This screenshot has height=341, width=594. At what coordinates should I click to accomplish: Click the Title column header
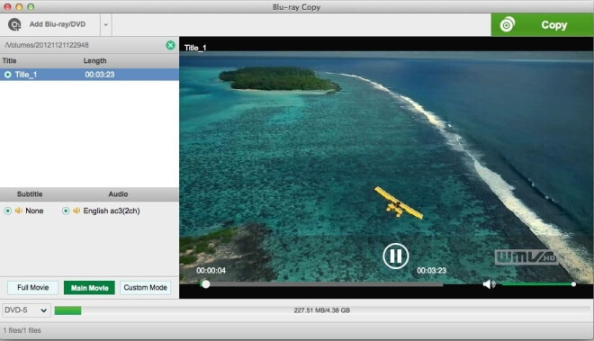(x=10, y=60)
